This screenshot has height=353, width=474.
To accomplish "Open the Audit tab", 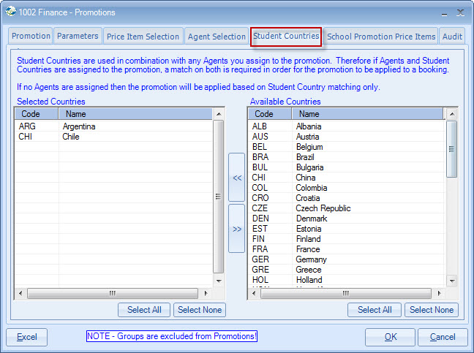I will [x=452, y=37].
